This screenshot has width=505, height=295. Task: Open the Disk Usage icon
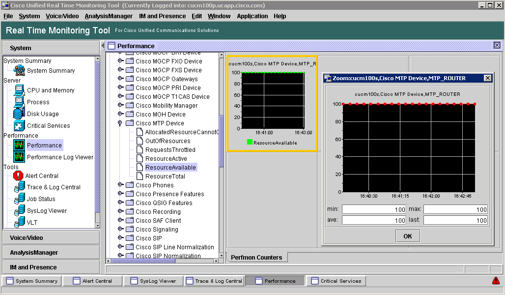pyautogui.click(x=19, y=114)
